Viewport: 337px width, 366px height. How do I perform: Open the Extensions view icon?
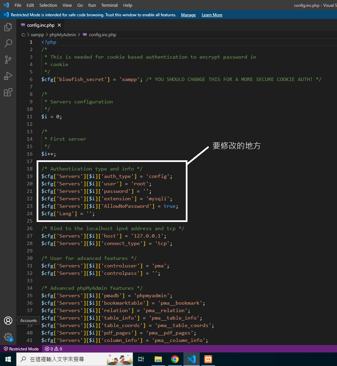click(x=8, y=92)
